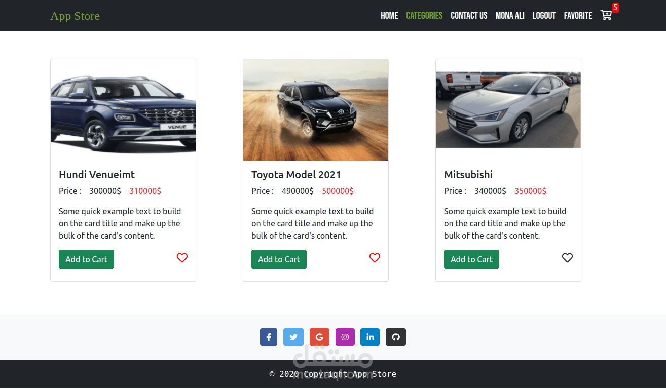The width and height of the screenshot is (666, 389).
Task: Click Logout in the navbar
Action: point(544,16)
